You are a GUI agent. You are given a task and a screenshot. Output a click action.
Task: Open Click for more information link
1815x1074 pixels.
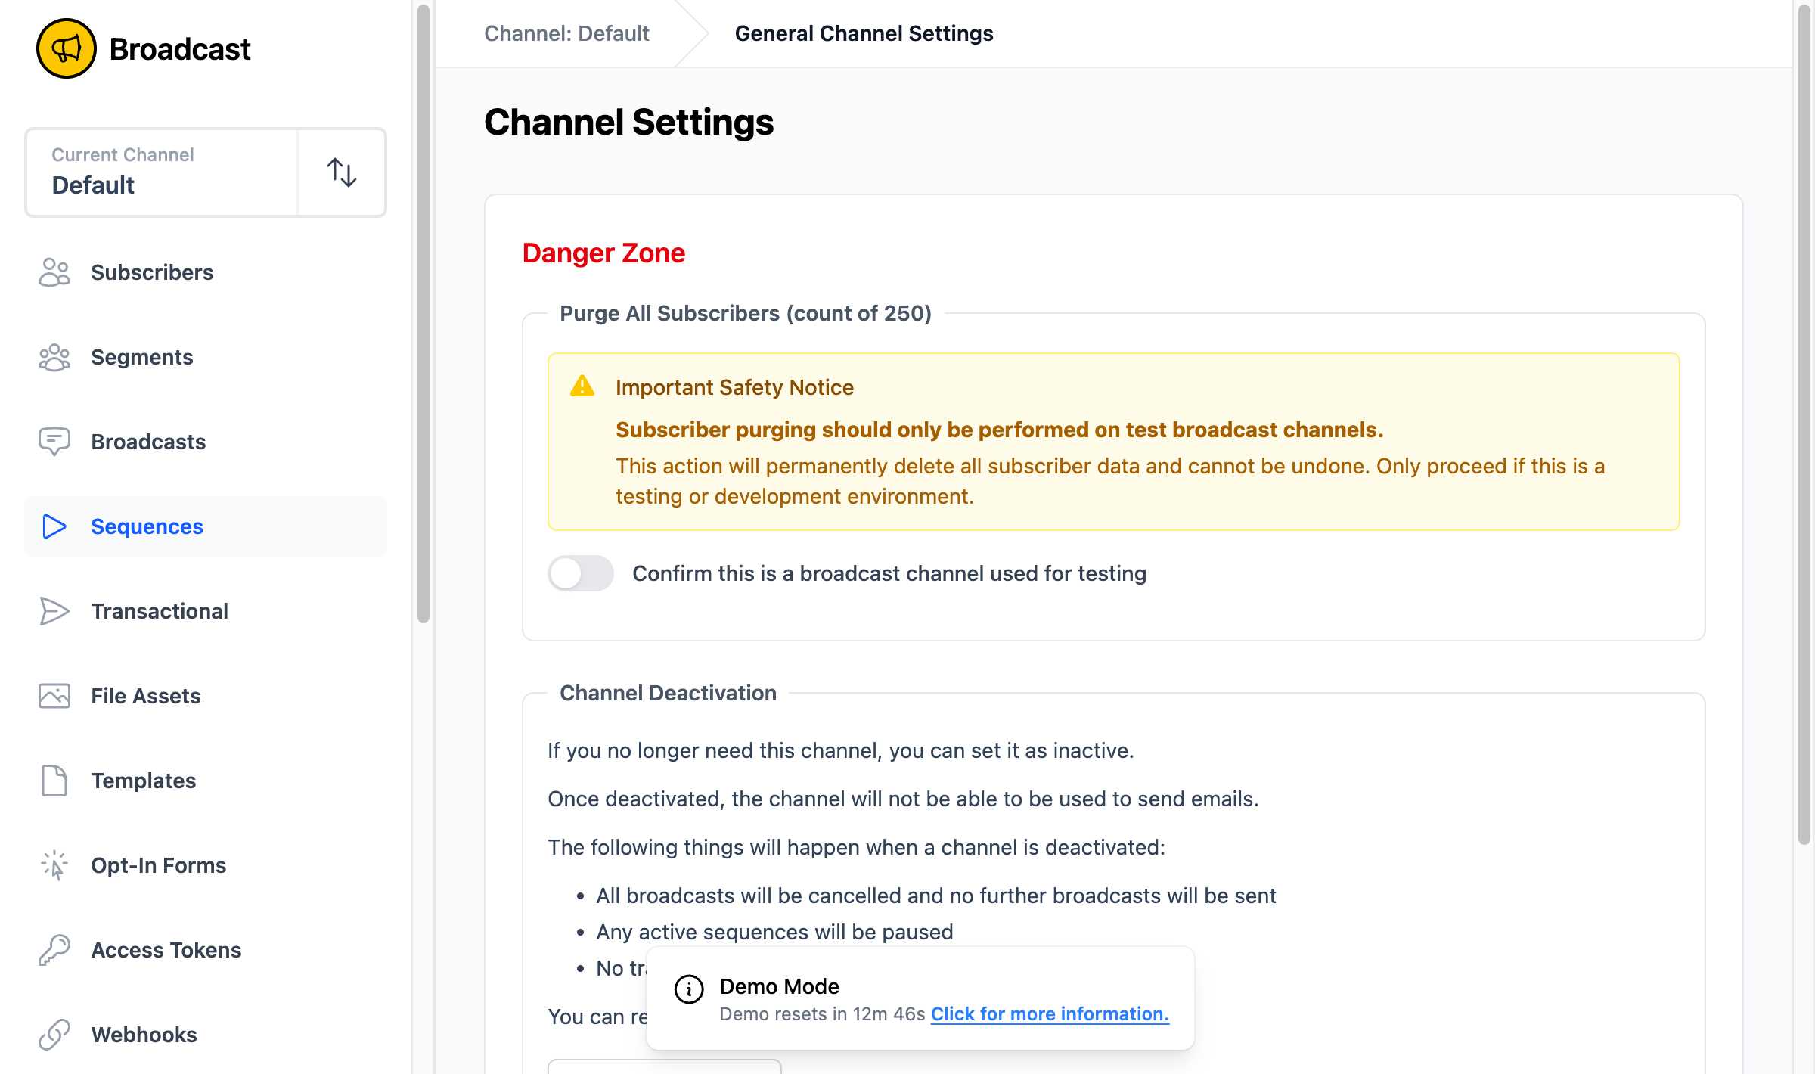coord(1050,1013)
